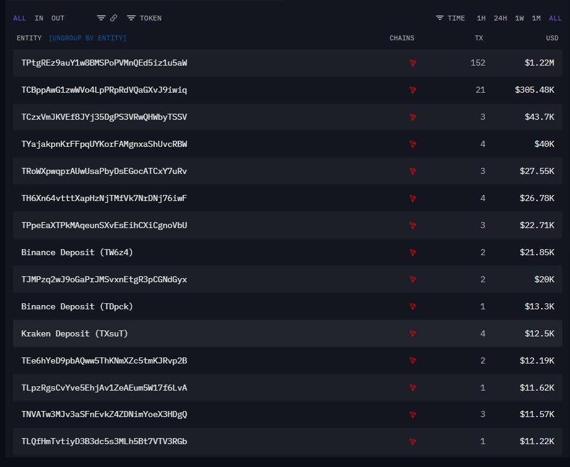The height and width of the screenshot is (467, 570).
Task: Click Tron icon in Binance Deposit (TDpck) row
Action: (x=412, y=306)
